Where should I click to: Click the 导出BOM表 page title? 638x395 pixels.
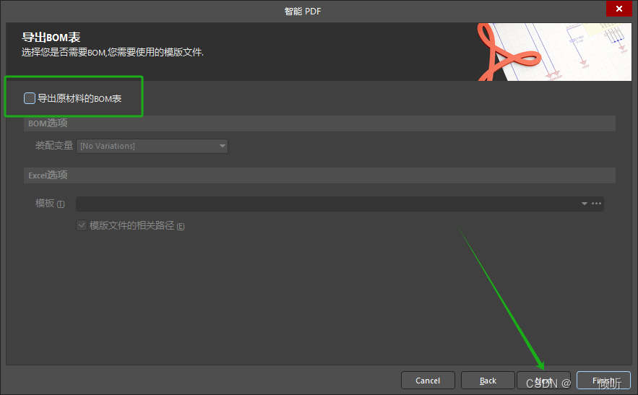point(51,38)
